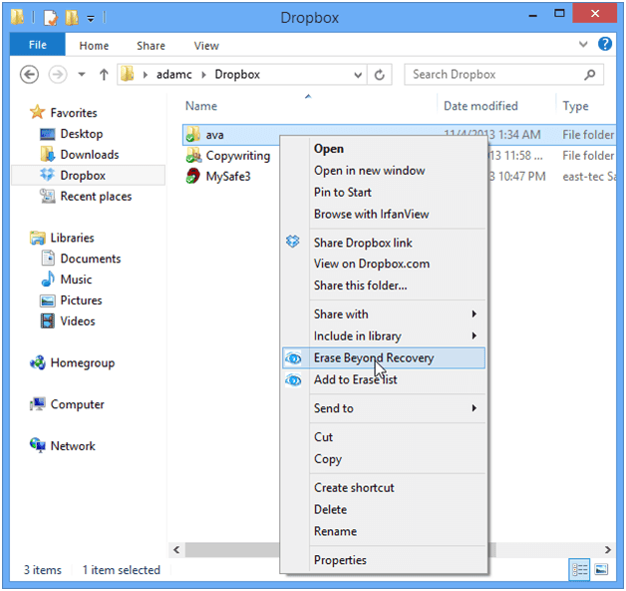This screenshot has height=591, width=626.
Task: Click the Videos film icon
Action: pos(47,320)
